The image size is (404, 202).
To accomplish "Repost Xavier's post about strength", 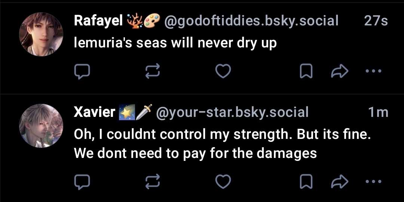I will 153,181.
